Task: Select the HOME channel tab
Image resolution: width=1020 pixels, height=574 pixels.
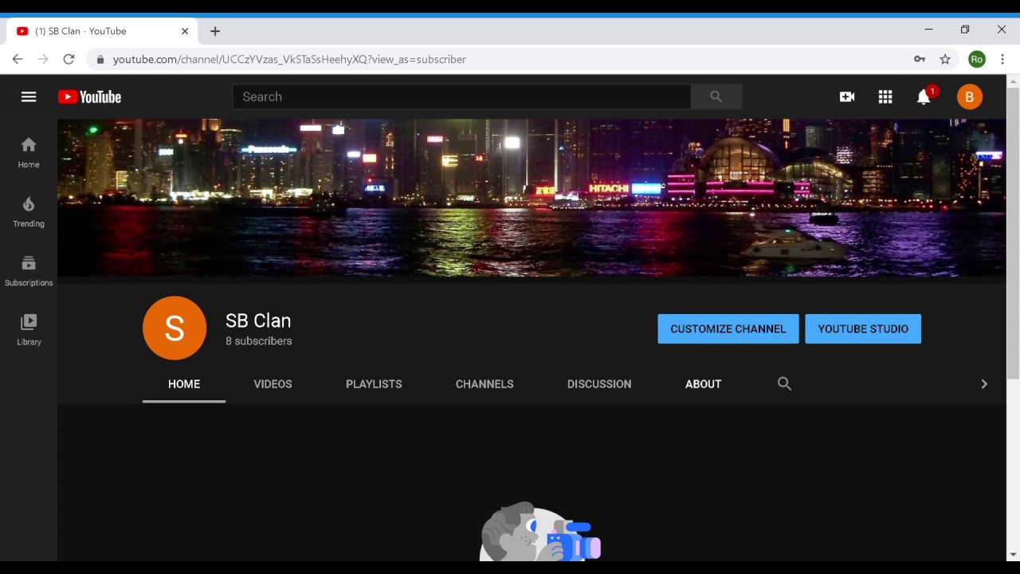Action: [x=184, y=383]
